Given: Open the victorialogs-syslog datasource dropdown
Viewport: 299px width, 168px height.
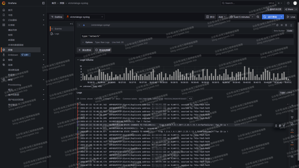Looking at the screenshot, I should (85, 17).
